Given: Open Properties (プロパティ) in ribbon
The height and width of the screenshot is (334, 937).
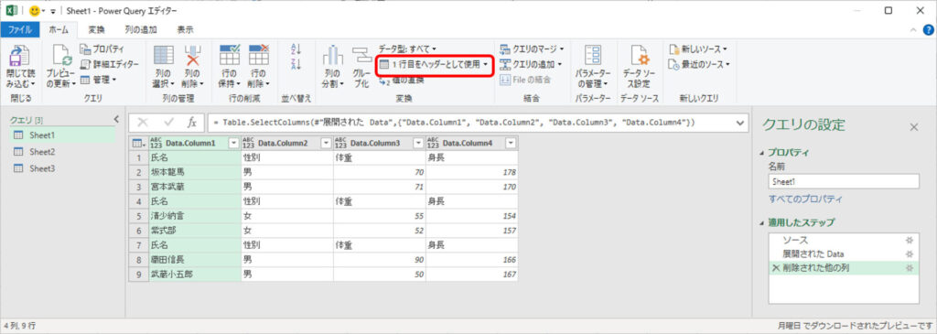Looking at the screenshot, I should click(102, 49).
